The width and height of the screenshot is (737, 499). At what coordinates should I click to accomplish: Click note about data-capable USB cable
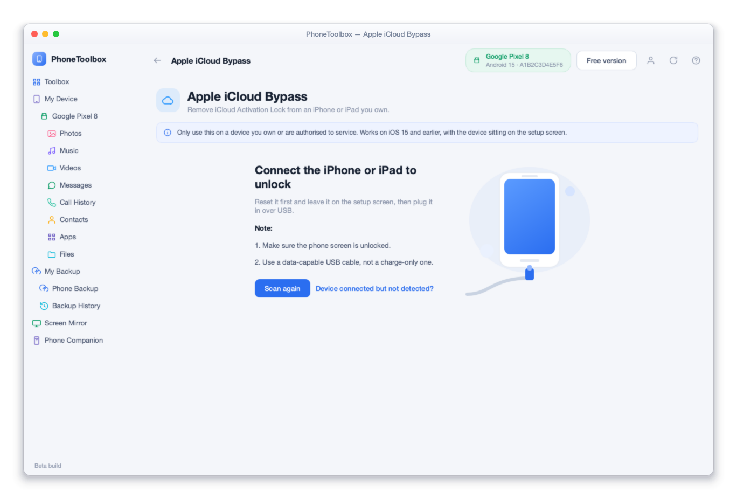pos(344,262)
